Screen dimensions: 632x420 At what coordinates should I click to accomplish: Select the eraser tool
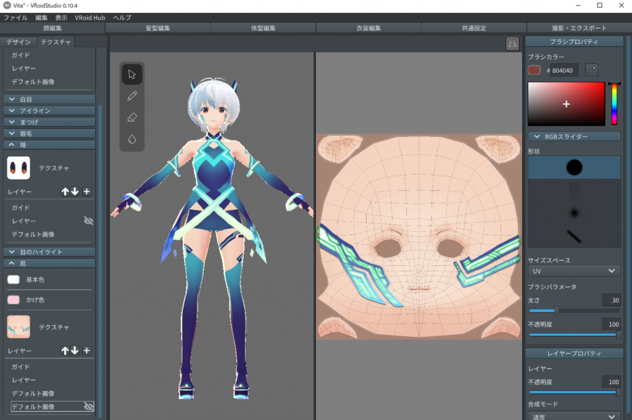131,117
